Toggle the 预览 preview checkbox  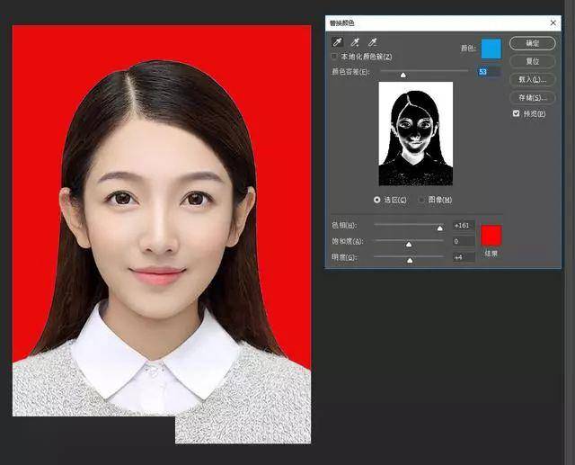[516, 113]
